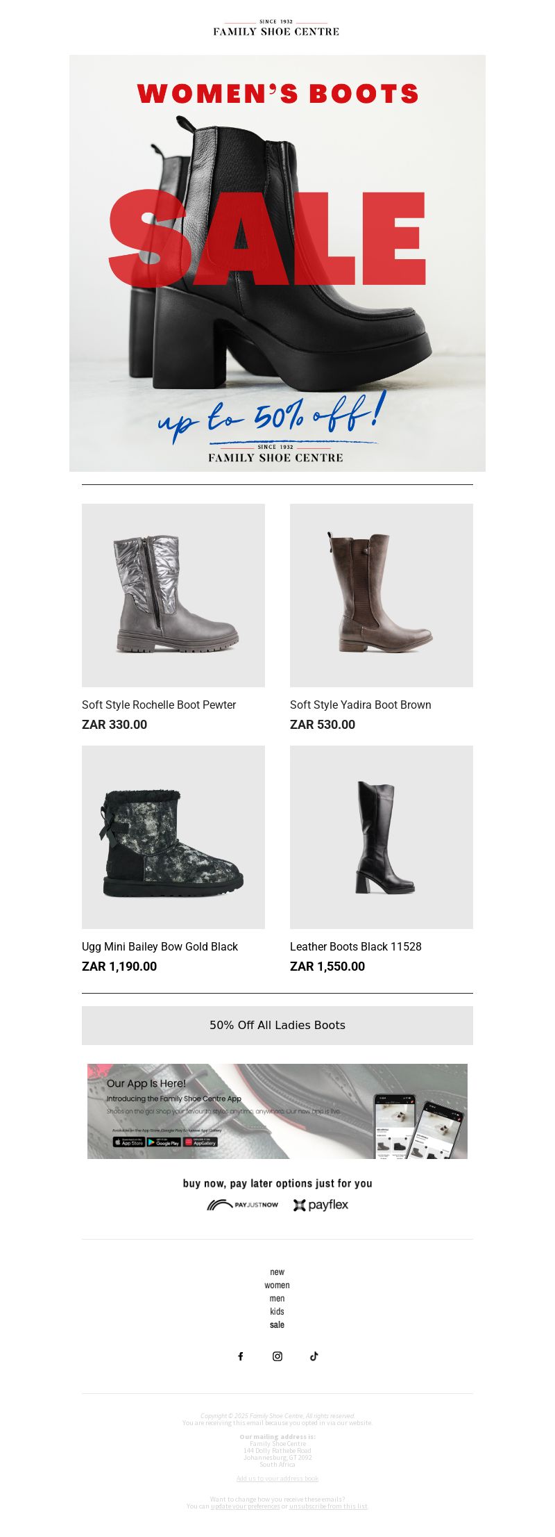The height and width of the screenshot is (1537, 555).
Task: Click the Payflex logo
Action: 321,1205
